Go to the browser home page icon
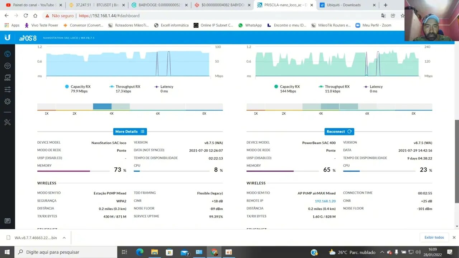 [x=35, y=16]
